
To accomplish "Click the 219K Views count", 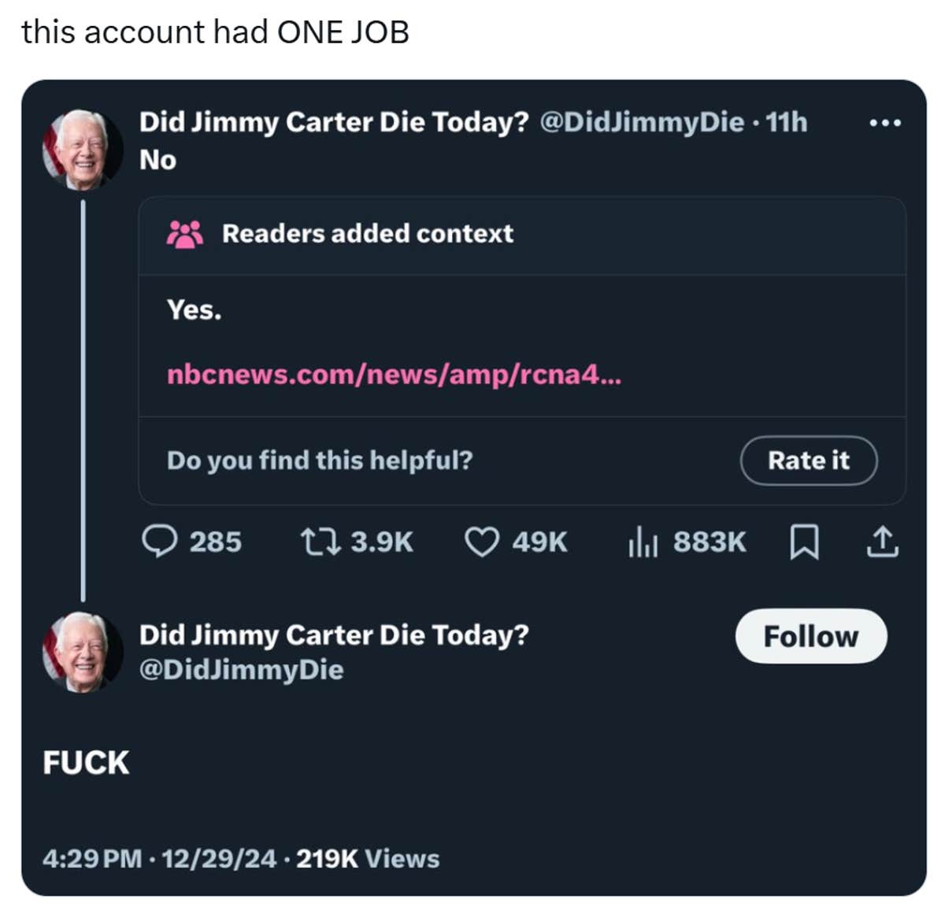I will 368,858.
